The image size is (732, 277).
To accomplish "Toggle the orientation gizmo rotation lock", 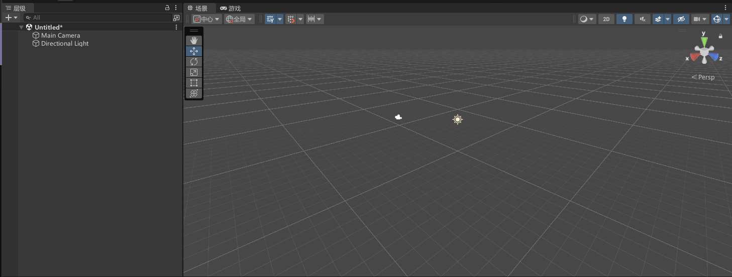I will [720, 36].
